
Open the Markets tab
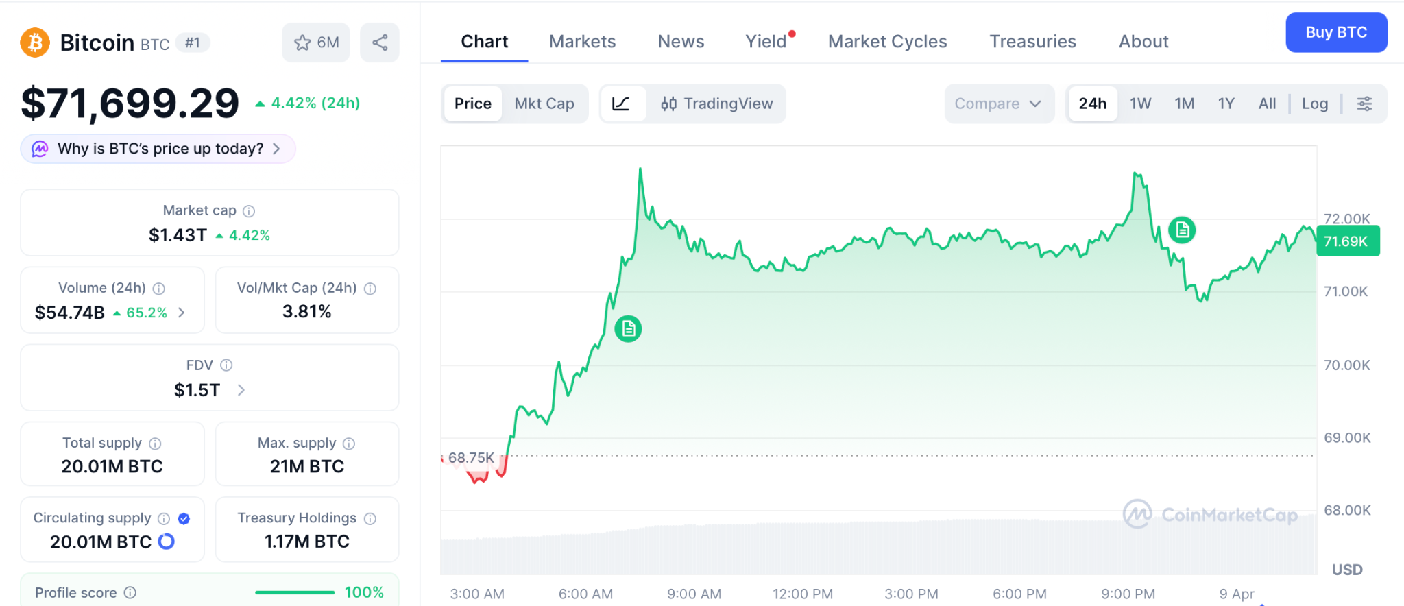[582, 42]
